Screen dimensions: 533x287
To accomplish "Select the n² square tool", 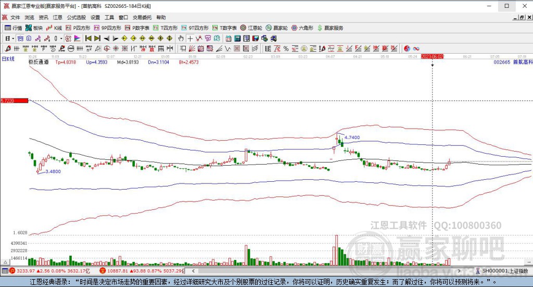I will tap(88, 48).
